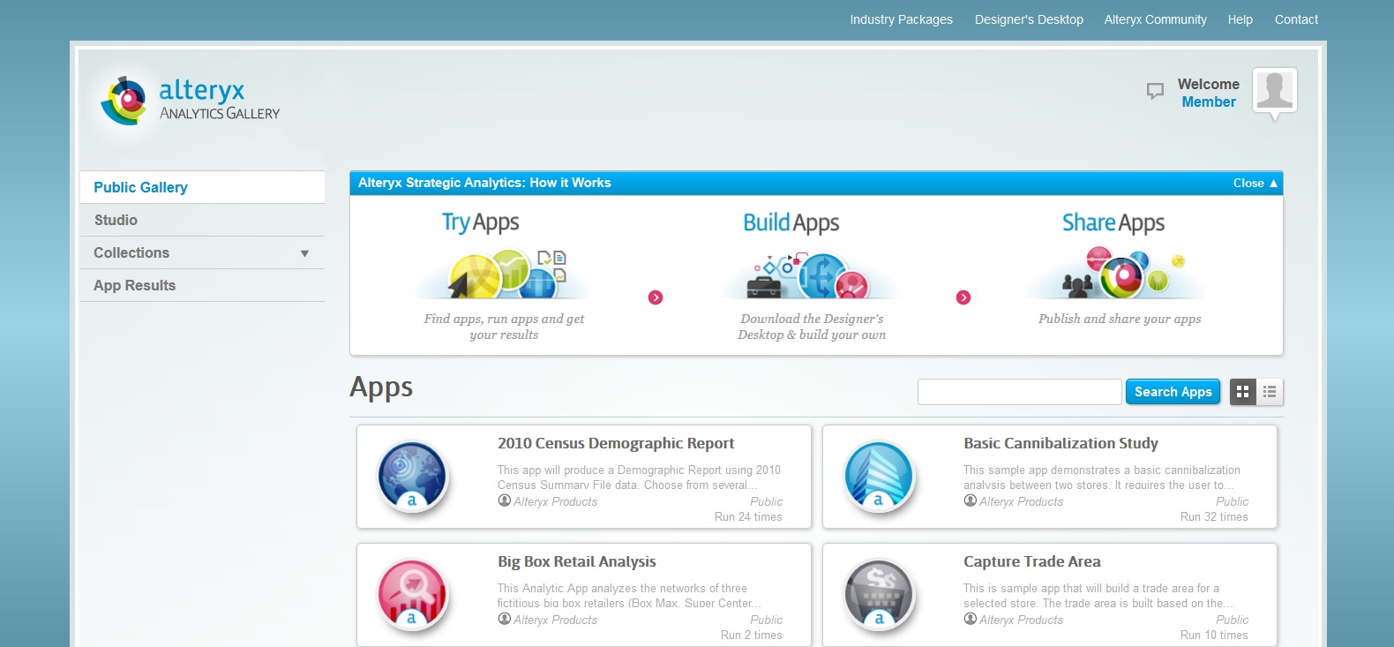The width and height of the screenshot is (1394, 647).
Task: Switch to list view of apps
Action: click(x=1270, y=392)
